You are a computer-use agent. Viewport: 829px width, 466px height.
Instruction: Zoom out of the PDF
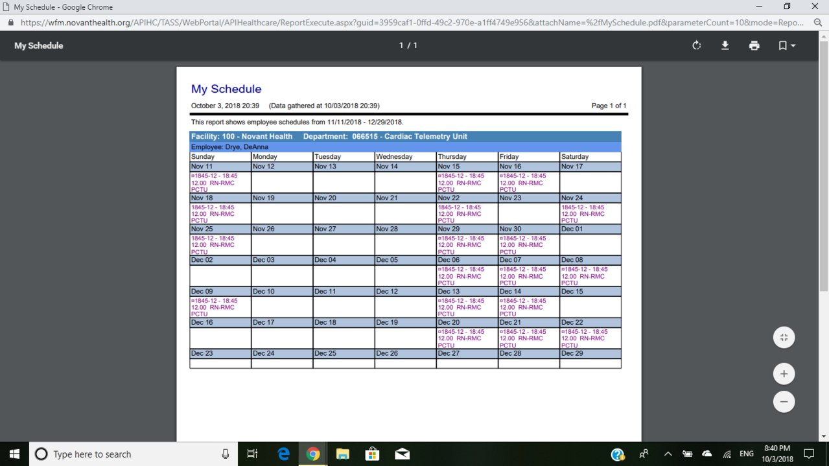point(784,402)
